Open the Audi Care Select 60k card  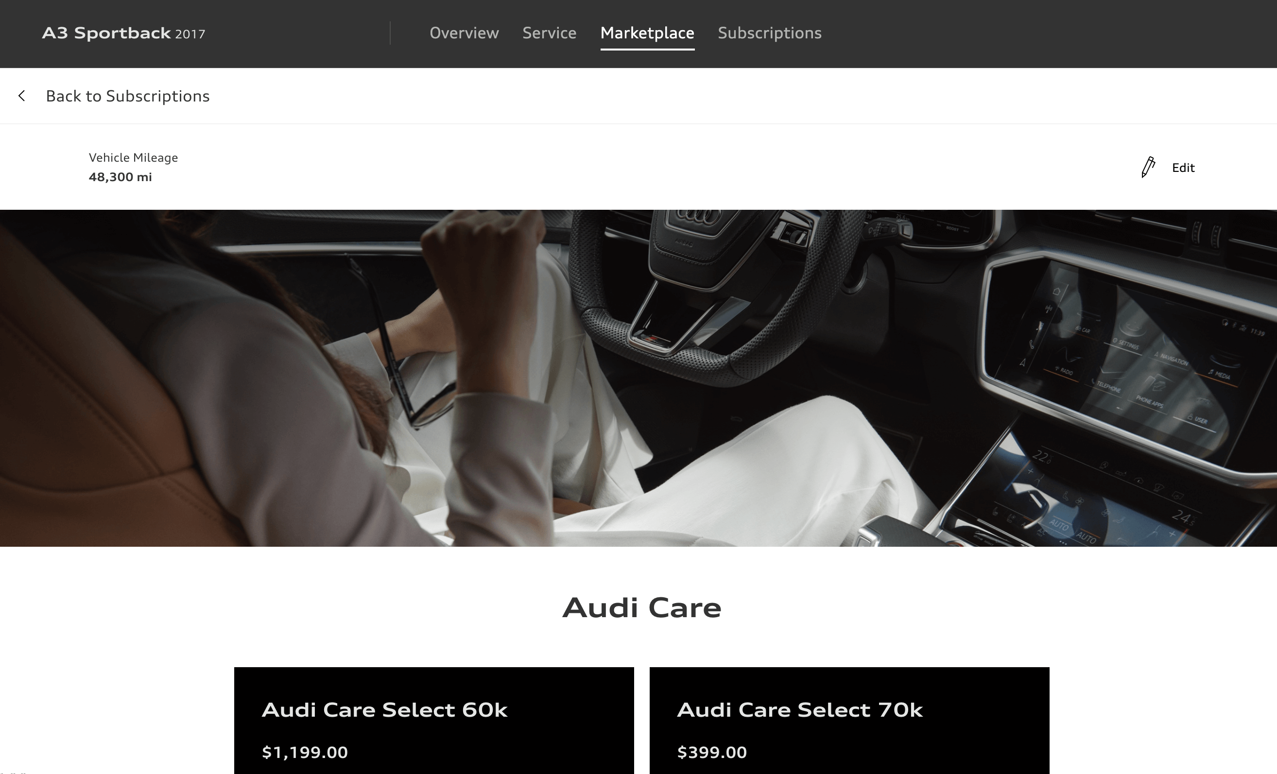tap(434, 720)
